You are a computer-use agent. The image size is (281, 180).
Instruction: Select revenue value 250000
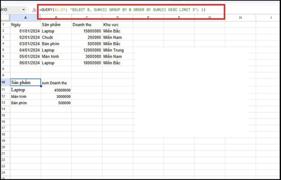pyautogui.click(x=87, y=37)
